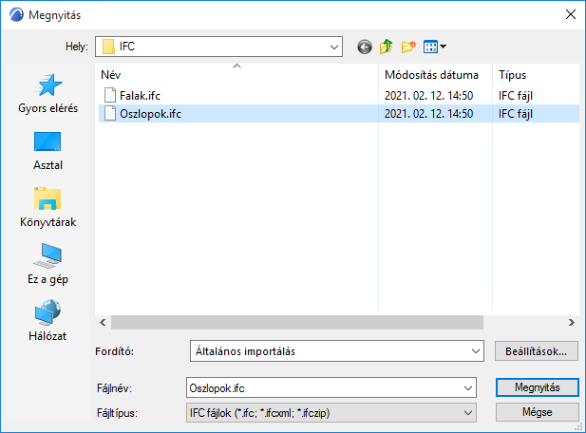Open the View menu icon
Viewport: 586px width, 433px height.
430,47
